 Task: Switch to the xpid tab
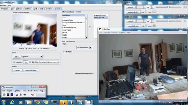pos(35,9)
